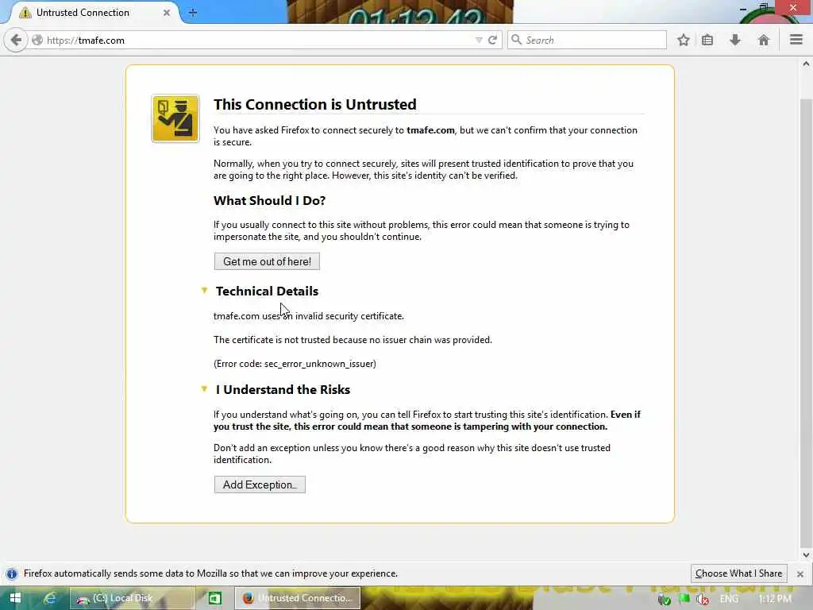Image resolution: width=813 pixels, height=610 pixels.
Task: Click the taskbar clock showing 1:12 PM
Action: (775, 599)
